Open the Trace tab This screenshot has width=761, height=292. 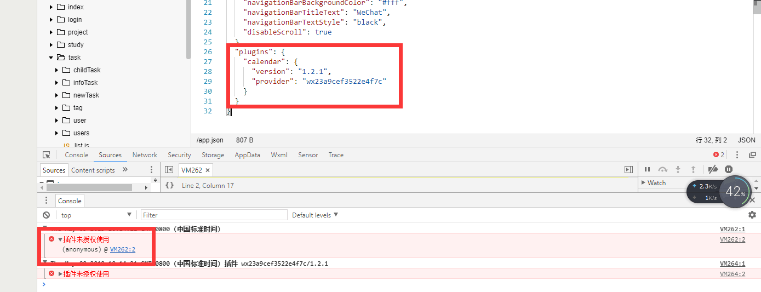point(336,155)
